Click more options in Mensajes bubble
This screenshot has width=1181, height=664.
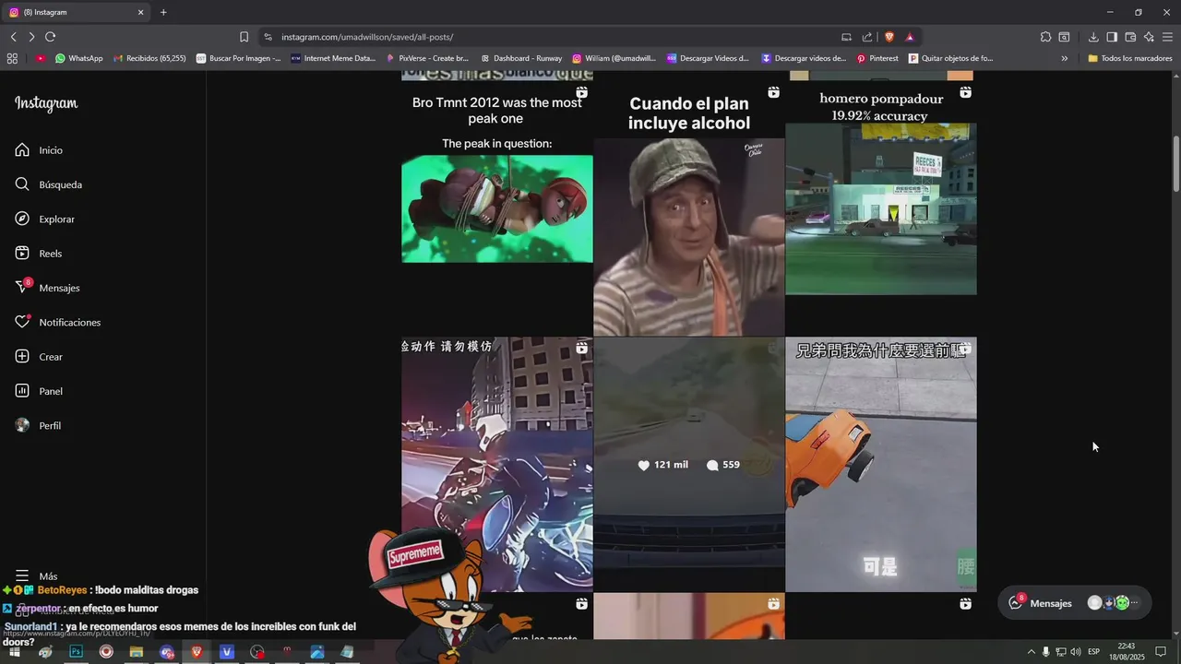[x=1135, y=603]
